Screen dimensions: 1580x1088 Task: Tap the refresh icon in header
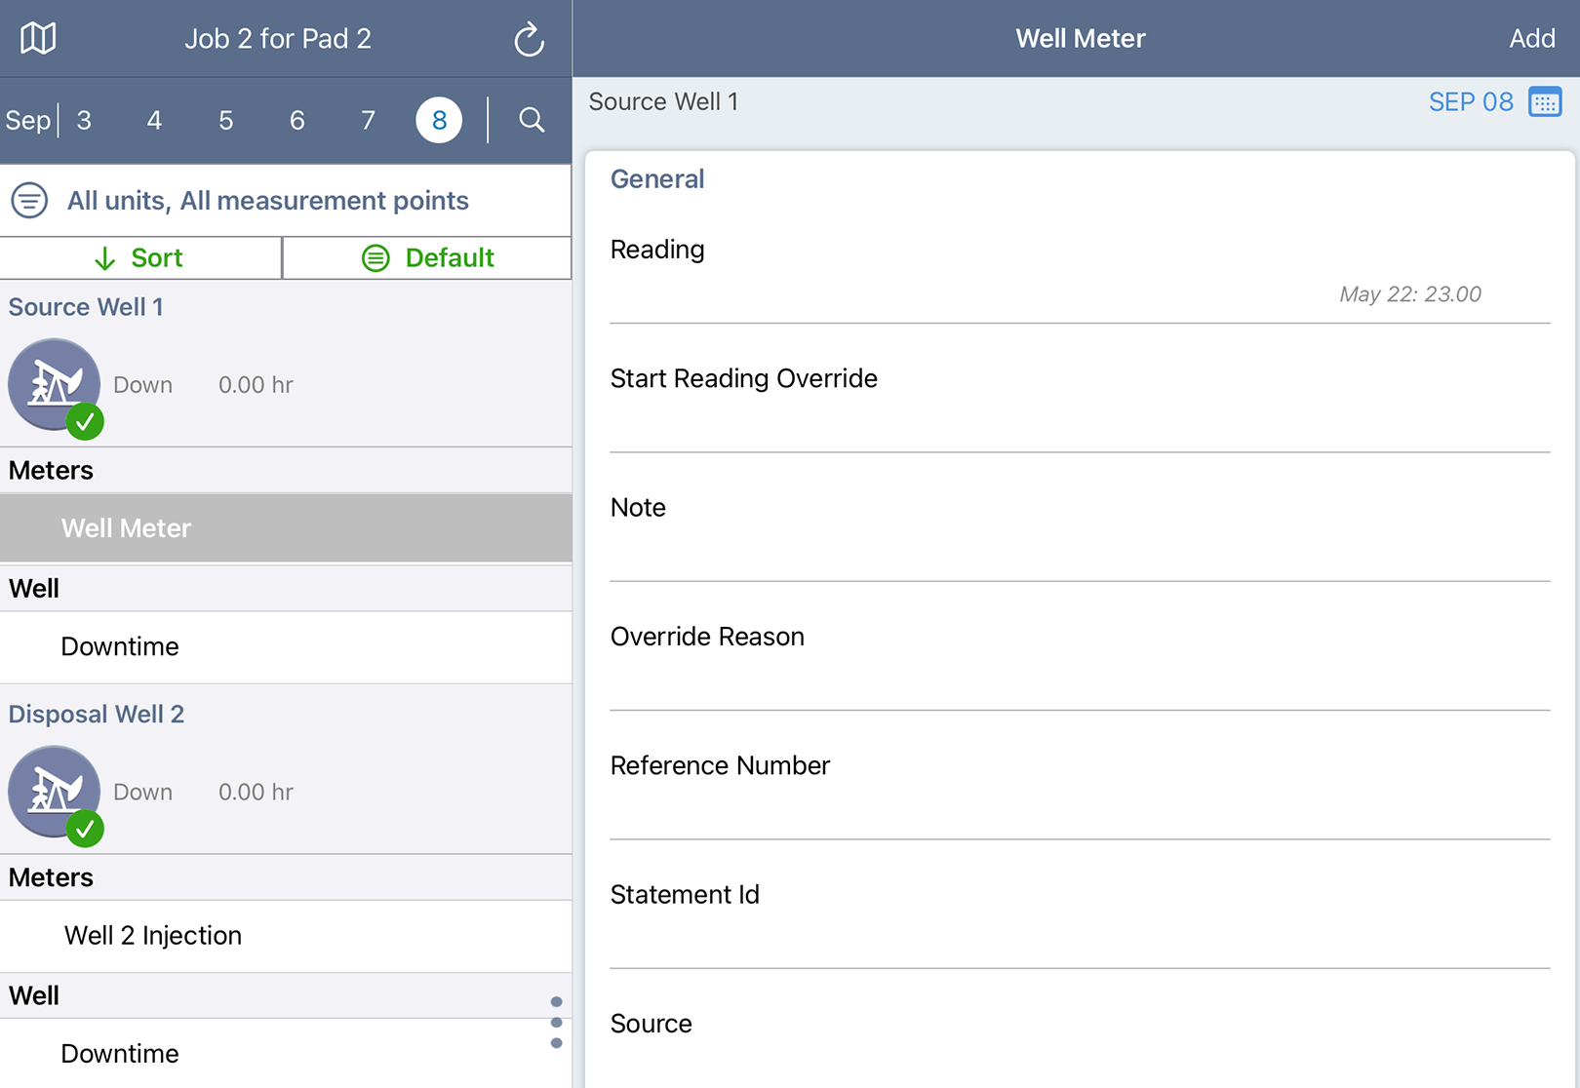tap(529, 40)
